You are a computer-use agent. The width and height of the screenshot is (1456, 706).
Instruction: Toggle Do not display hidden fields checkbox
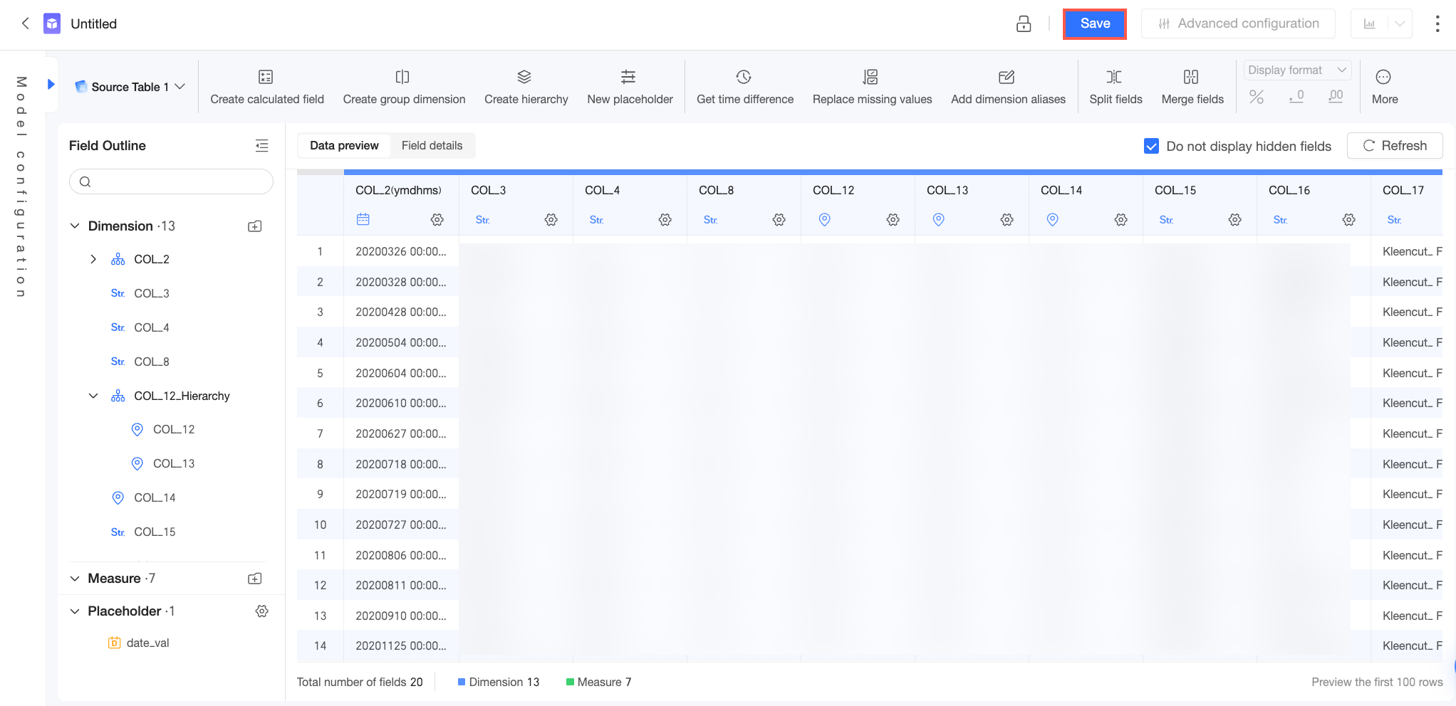[x=1151, y=146]
